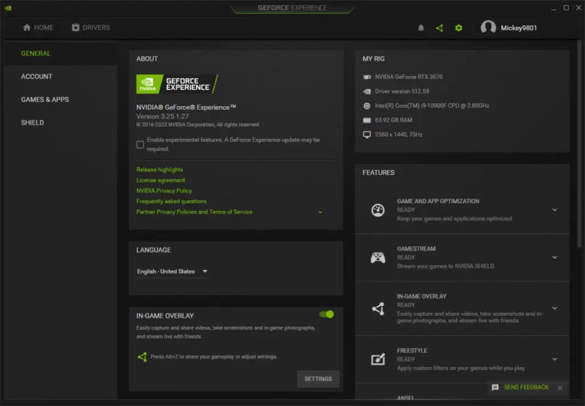Click Press Alt+Z to share hint text
The width and height of the screenshot is (585, 406).
[214, 357]
